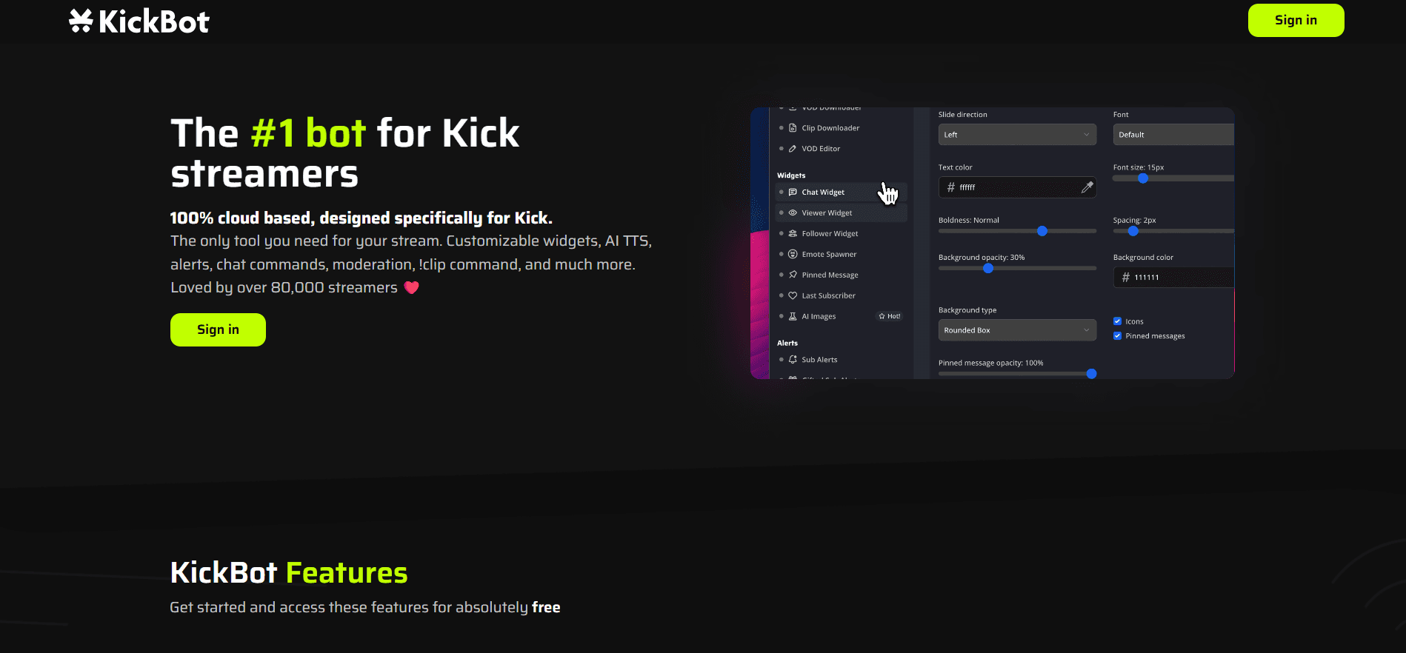1406x653 pixels.
Task: Select Chat Widget in the Widgets list
Action: pyautogui.click(x=841, y=192)
